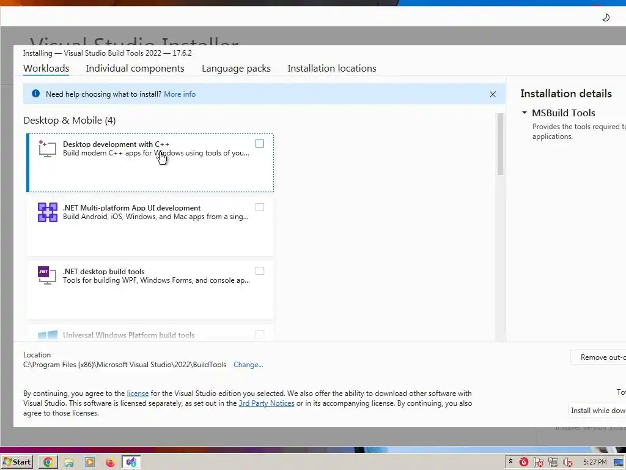Check .NET desktop build tools checkbox
The height and width of the screenshot is (470, 626).
point(259,271)
